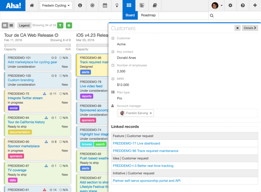
Task: Click the plus add-new icon
Action: point(255,5)
